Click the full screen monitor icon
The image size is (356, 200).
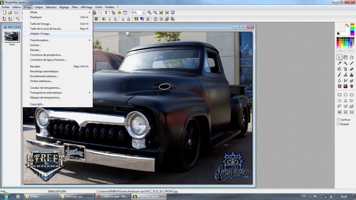click(x=173, y=13)
